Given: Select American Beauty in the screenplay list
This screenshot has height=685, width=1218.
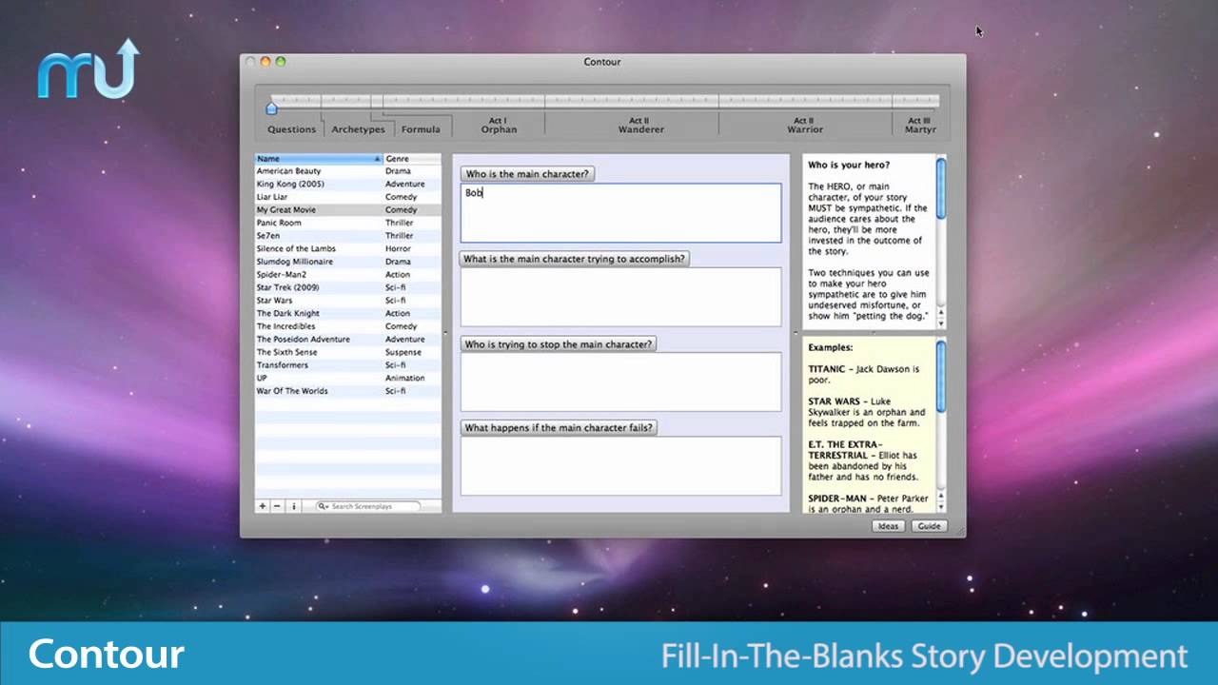Looking at the screenshot, I should point(348,171).
